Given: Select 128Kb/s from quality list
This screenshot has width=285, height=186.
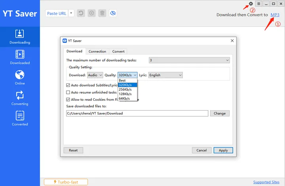Looking at the screenshot, I should click(x=125, y=94).
